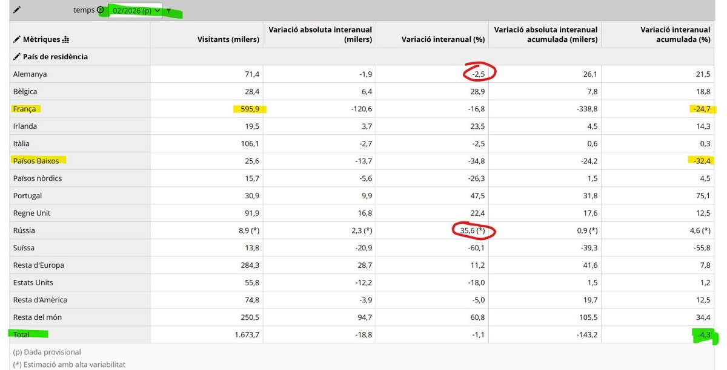The height and width of the screenshot is (370, 727).
Task: Click the Resta d'Amèrica row label
Action: pyautogui.click(x=40, y=300)
